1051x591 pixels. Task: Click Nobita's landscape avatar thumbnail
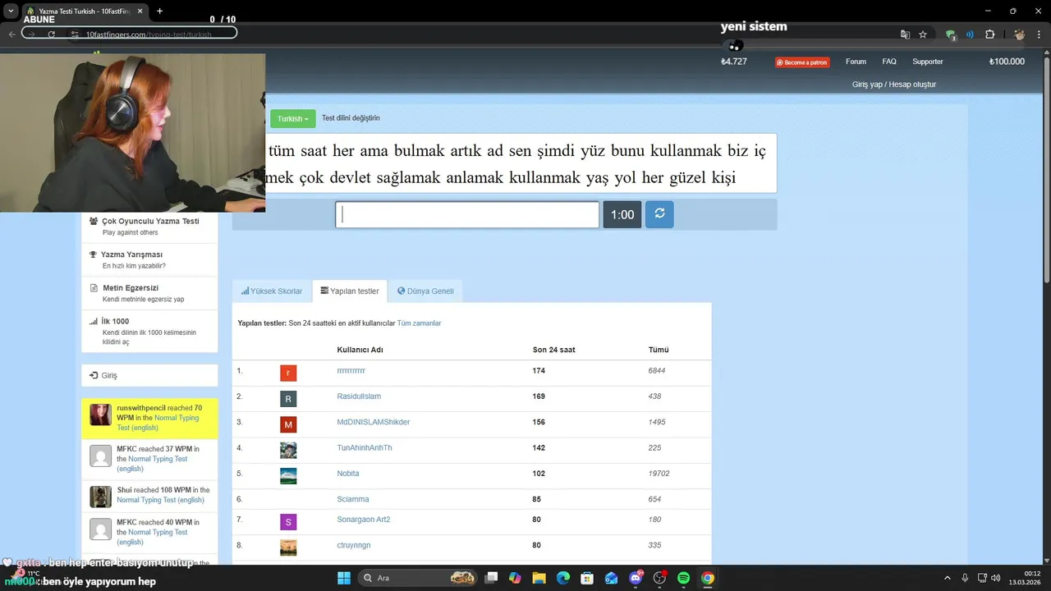pos(288,476)
